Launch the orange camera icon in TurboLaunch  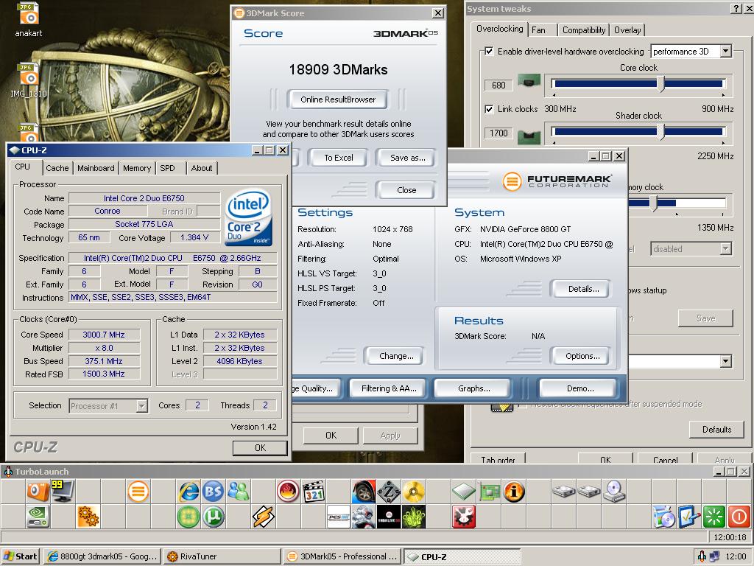pos(38,492)
